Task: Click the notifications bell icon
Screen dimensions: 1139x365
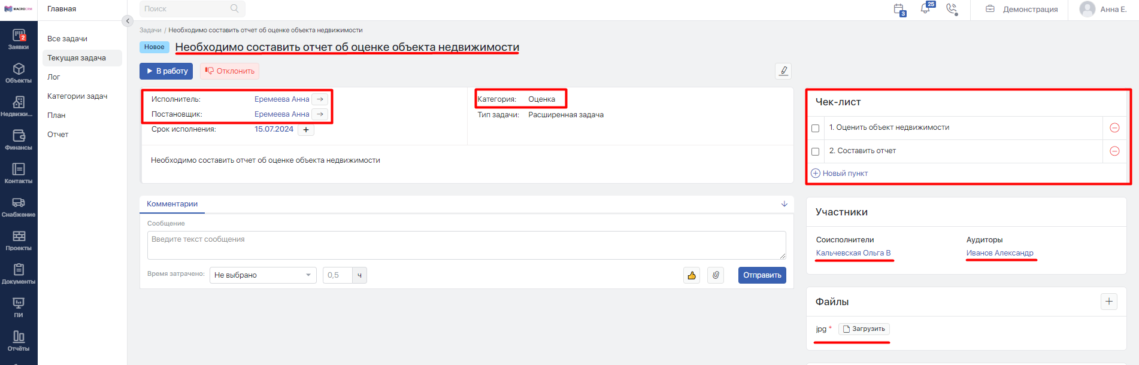Action: (926, 8)
